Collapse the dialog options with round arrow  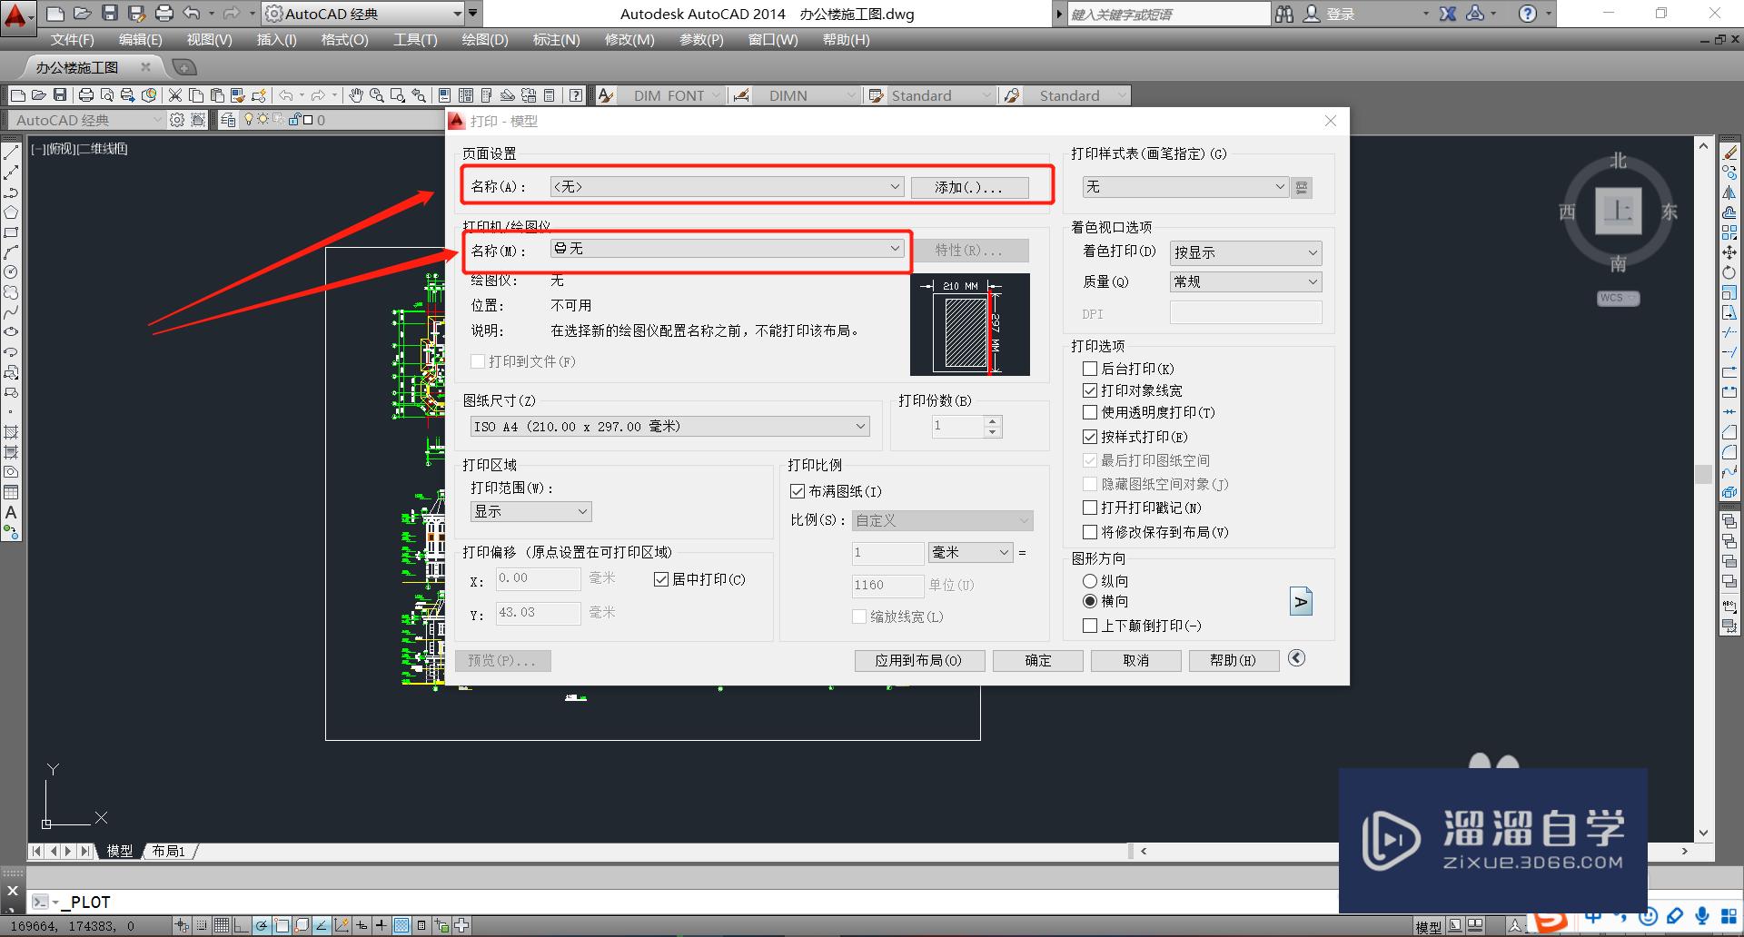tap(1296, 658)
